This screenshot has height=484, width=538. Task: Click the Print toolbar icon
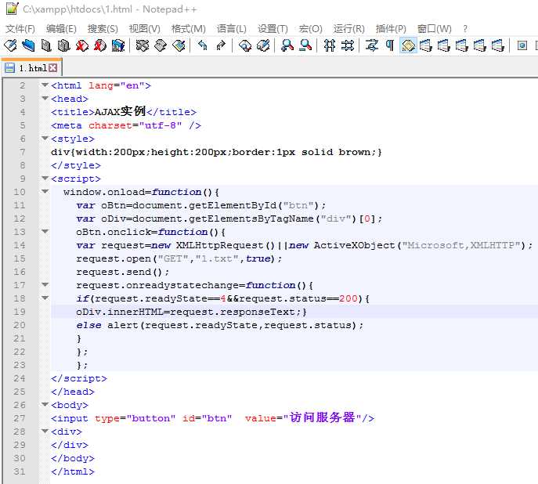[x=118, y=45]
